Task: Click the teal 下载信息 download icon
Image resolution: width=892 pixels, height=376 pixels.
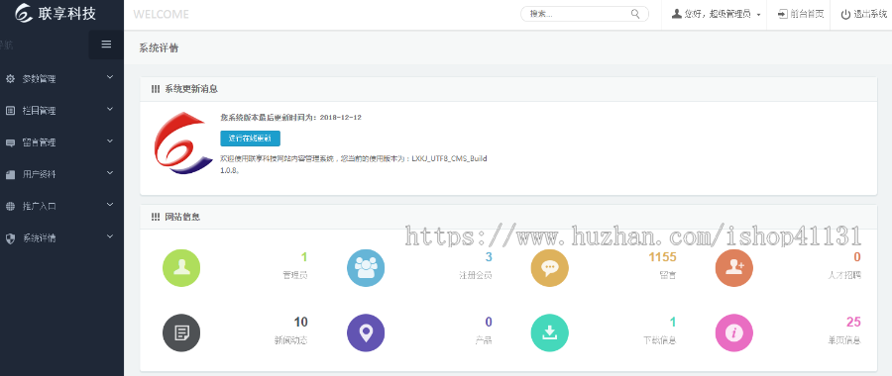Action: click(x=549, y=332)
